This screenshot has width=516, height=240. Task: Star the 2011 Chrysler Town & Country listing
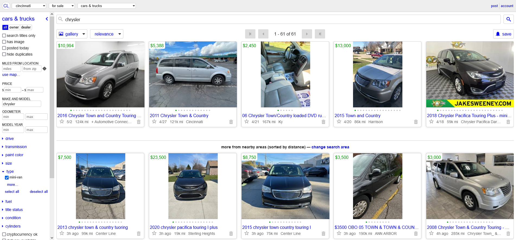pyautogui.click(x=154, y=121)
